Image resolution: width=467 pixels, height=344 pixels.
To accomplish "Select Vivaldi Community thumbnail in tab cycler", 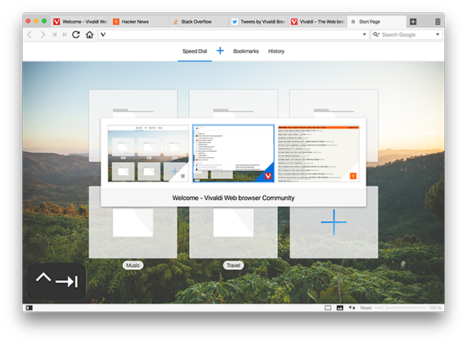I will coord(233,153).
